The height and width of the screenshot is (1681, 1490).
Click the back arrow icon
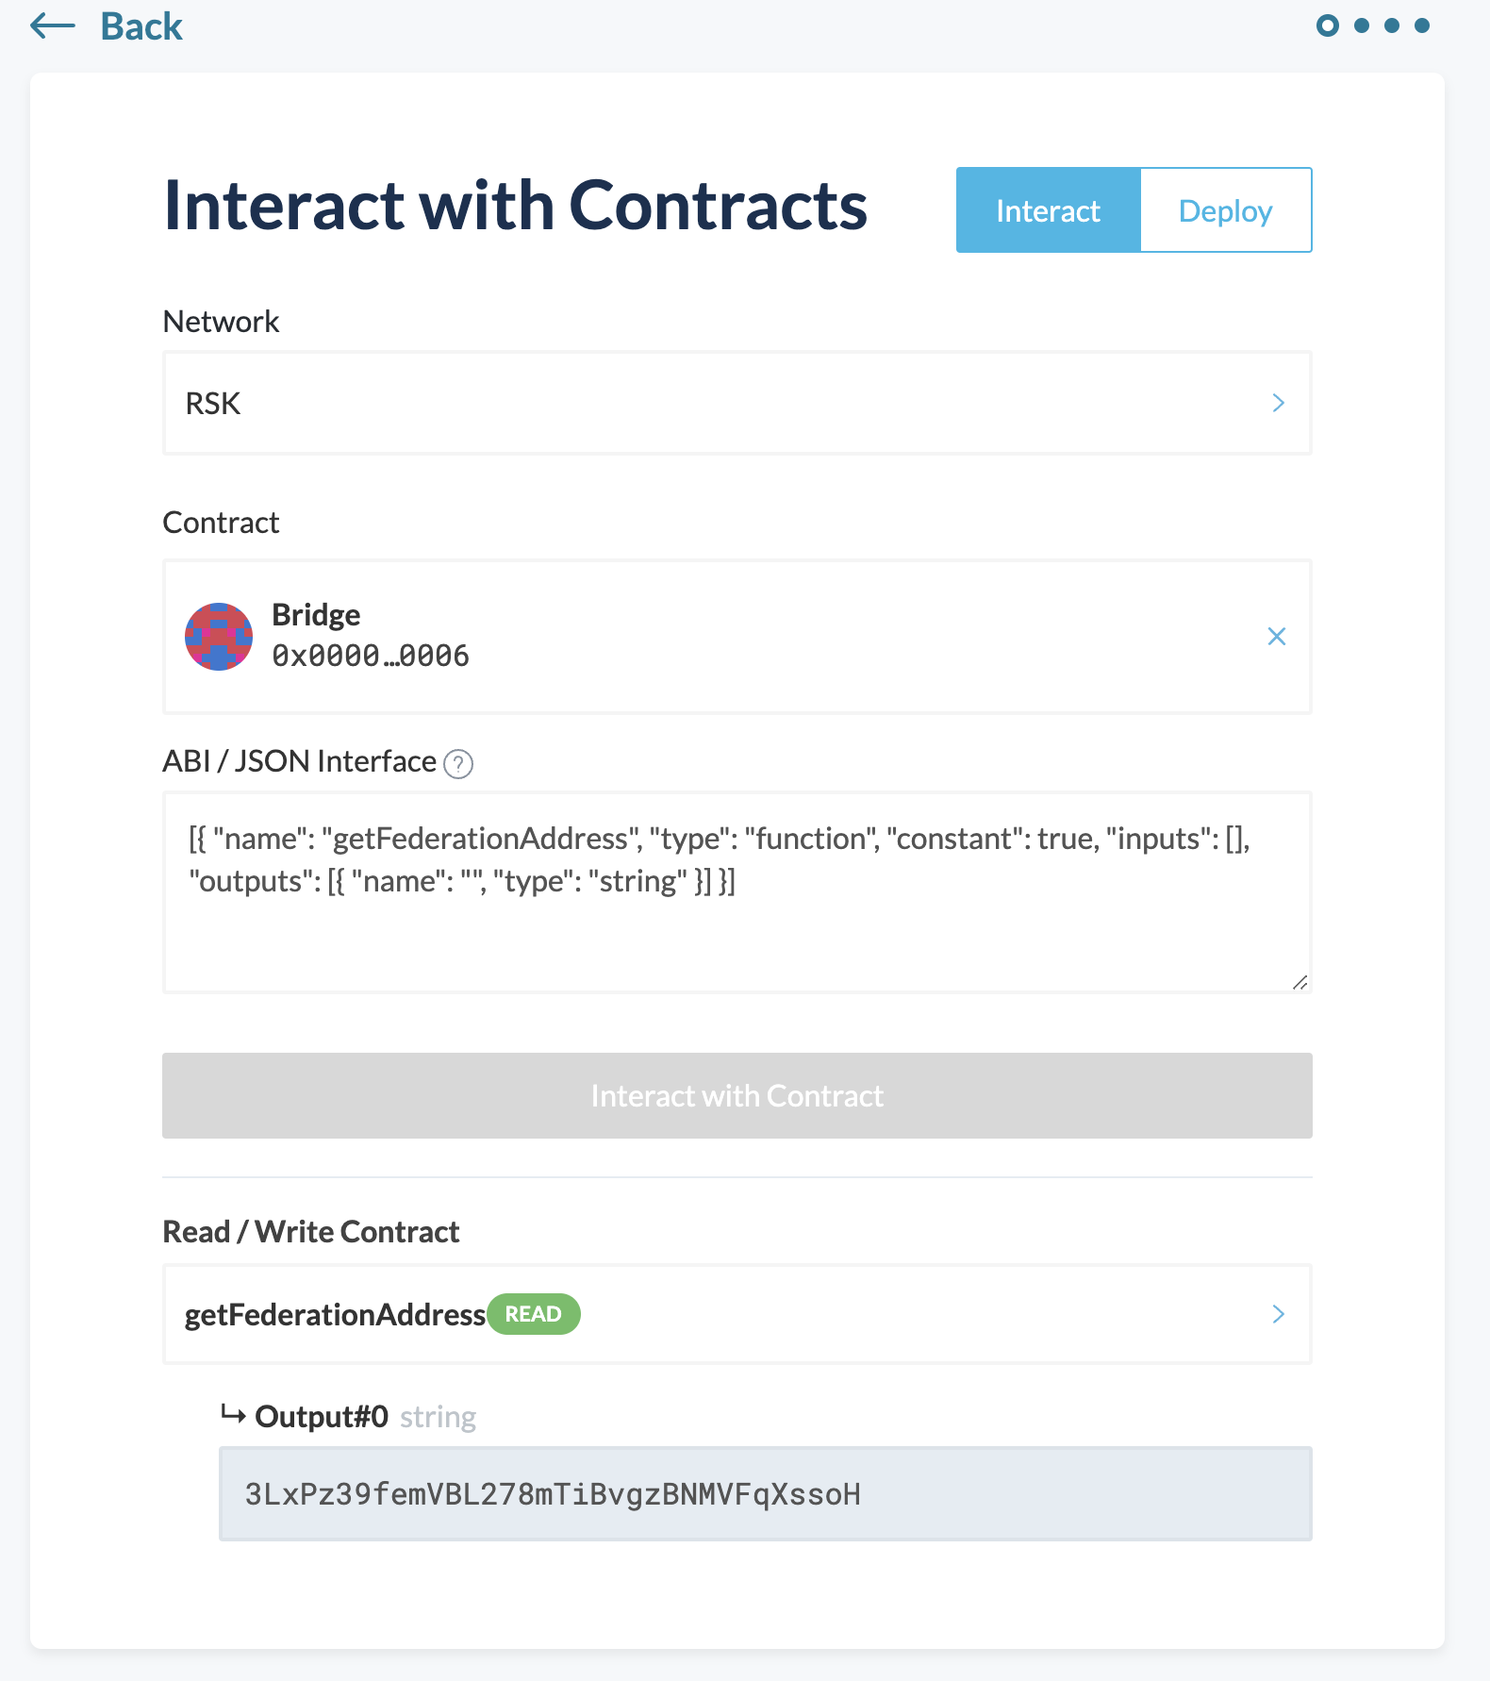[x=52, y=26]
